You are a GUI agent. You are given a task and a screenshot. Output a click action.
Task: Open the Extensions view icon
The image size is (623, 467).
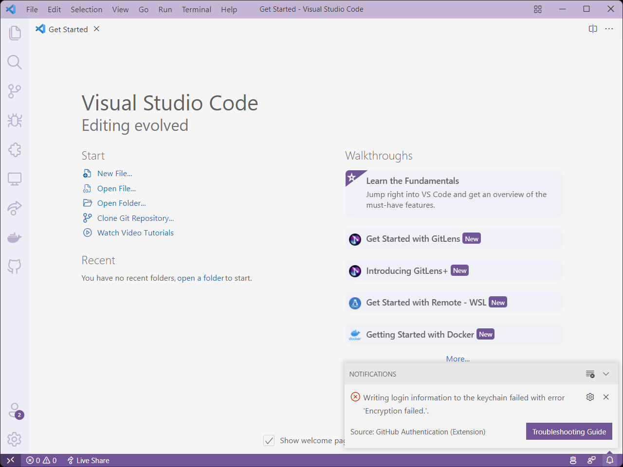pyautogui.click(x=15, y=150)
